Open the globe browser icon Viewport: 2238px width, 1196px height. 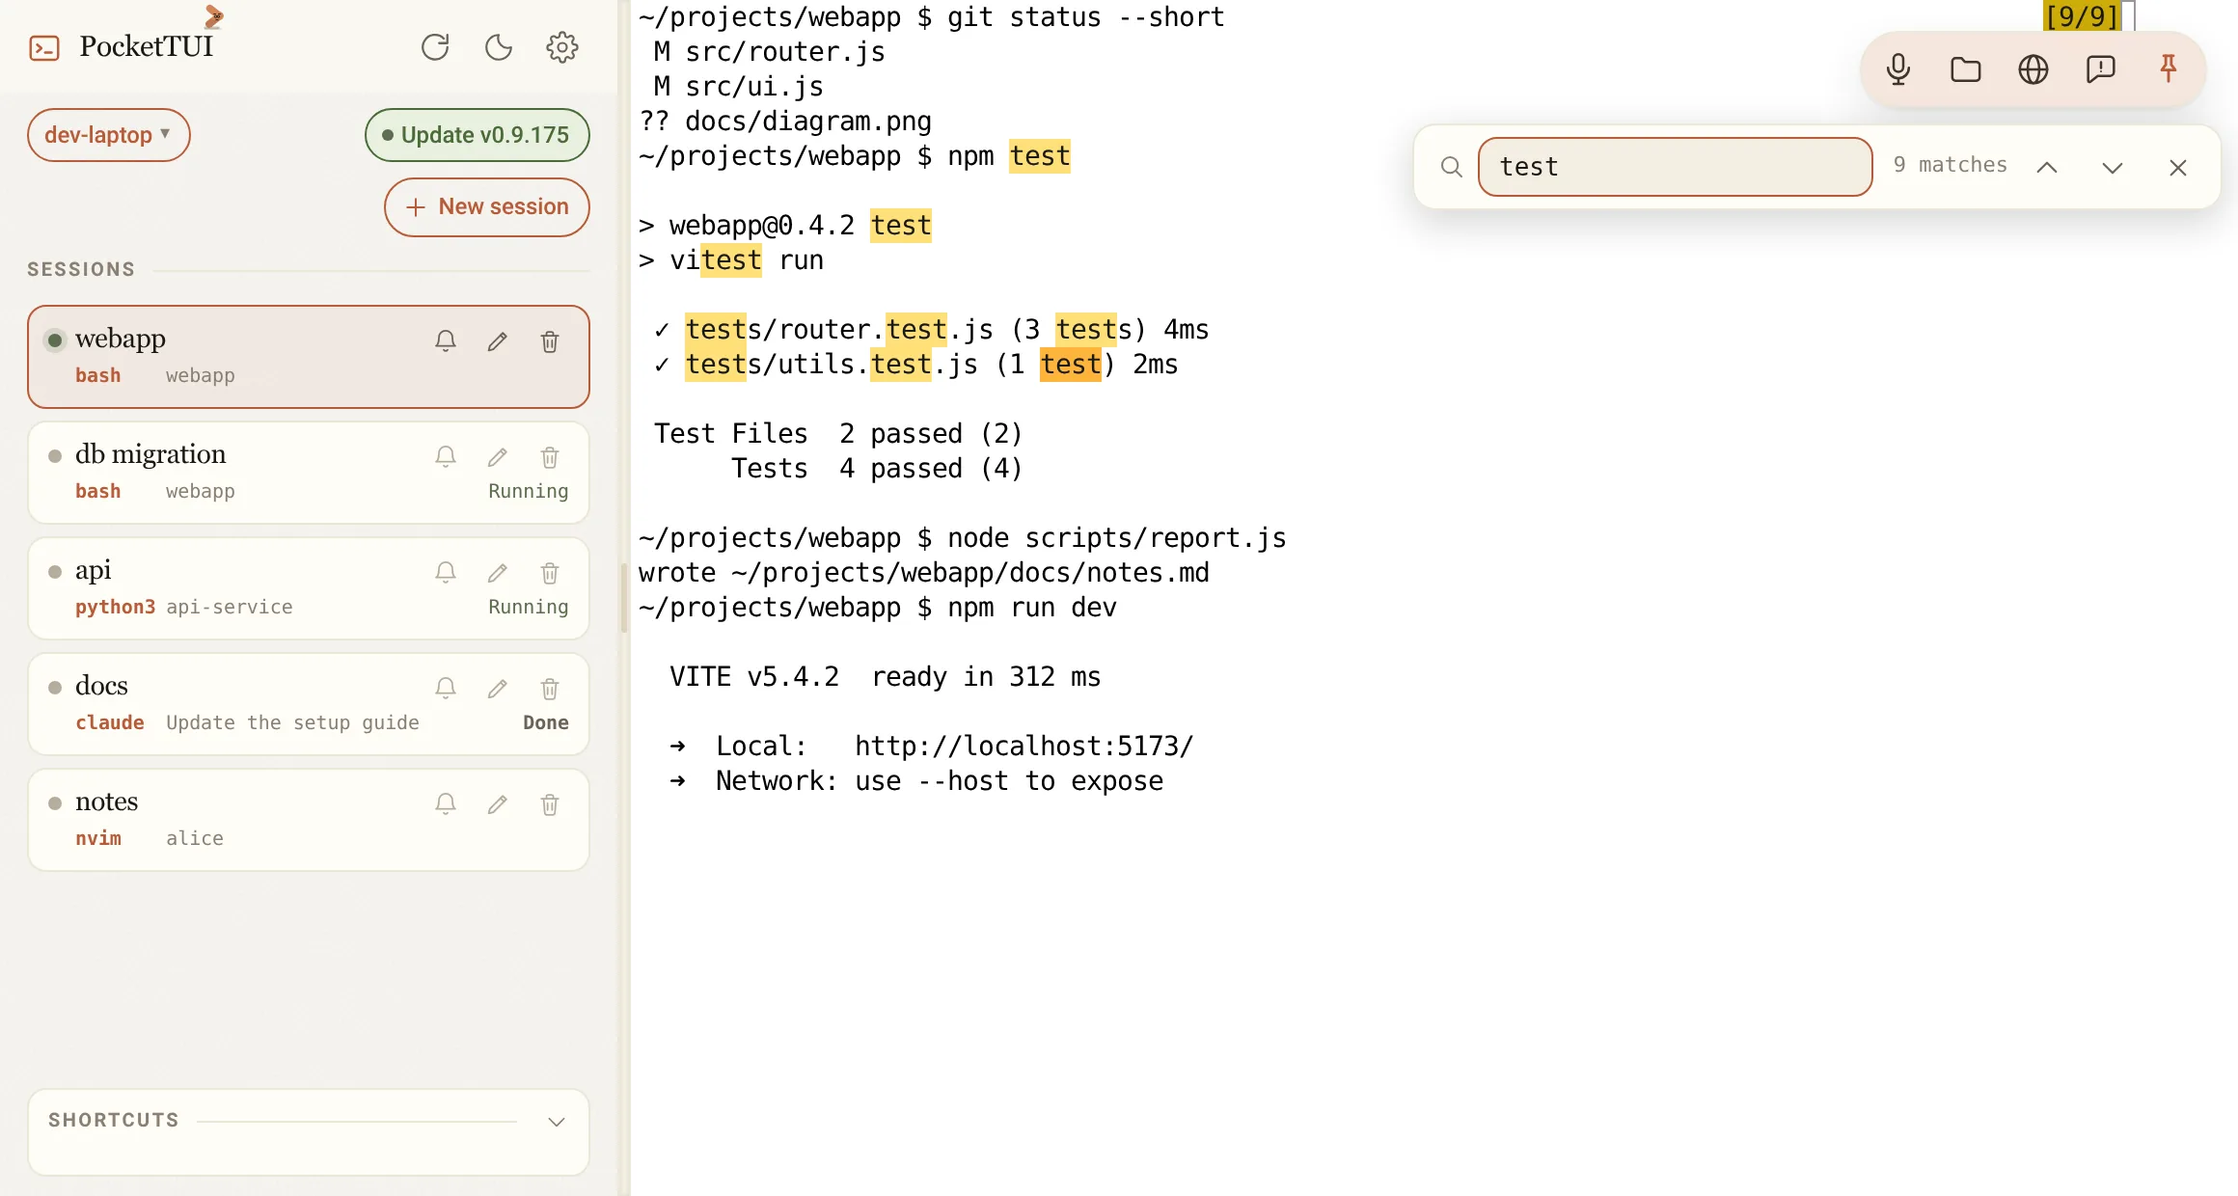click(x=2033, y=69)
